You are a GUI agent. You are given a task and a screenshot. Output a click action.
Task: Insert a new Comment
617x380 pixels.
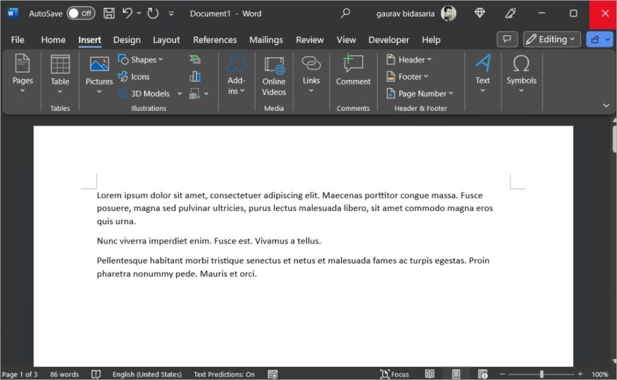pos(353,70)
